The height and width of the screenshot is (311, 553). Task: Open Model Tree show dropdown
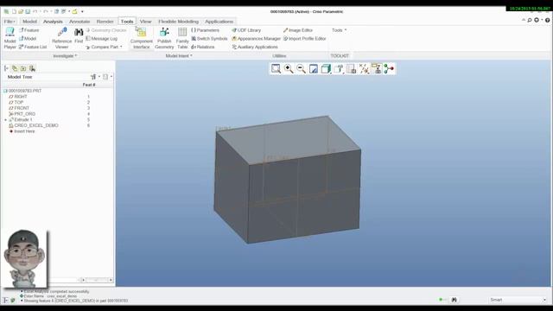click(x=107, y=77)
